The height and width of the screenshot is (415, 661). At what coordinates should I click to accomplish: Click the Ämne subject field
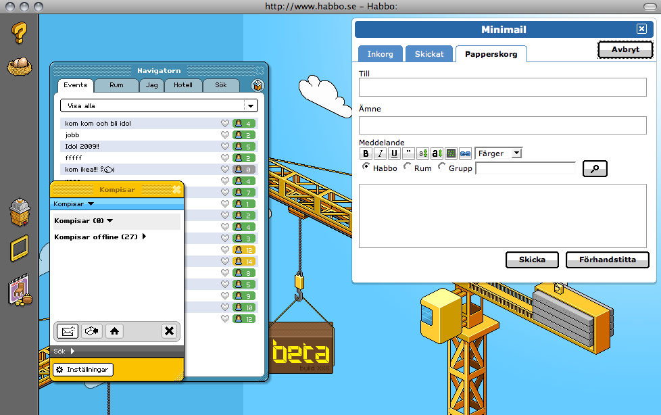(502, 125)
